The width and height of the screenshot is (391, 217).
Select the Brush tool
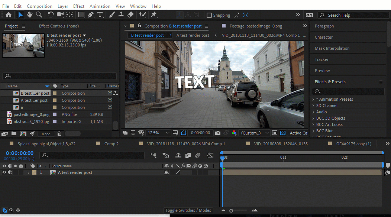[x=112, y=15]
